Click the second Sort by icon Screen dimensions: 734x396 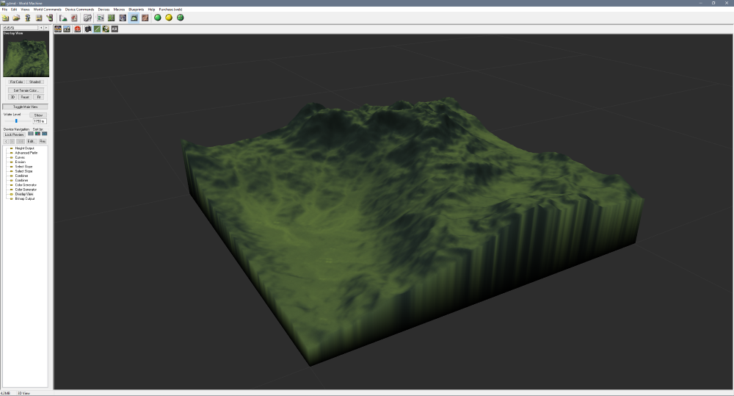[38, 134]
